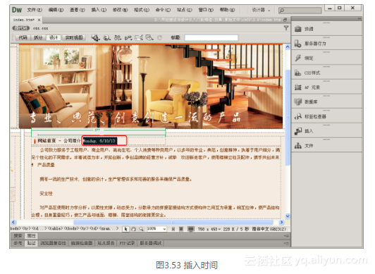Open the window size 768 x 493 dropdown

point(209,229)
